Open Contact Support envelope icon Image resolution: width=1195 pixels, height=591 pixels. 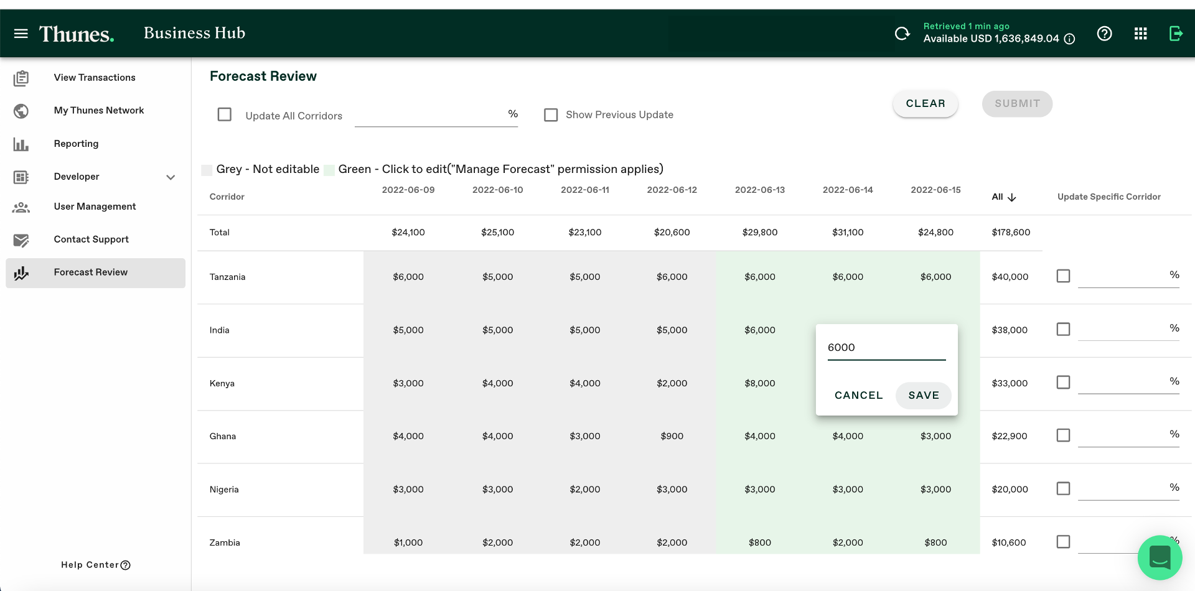(x=22, y=240)
